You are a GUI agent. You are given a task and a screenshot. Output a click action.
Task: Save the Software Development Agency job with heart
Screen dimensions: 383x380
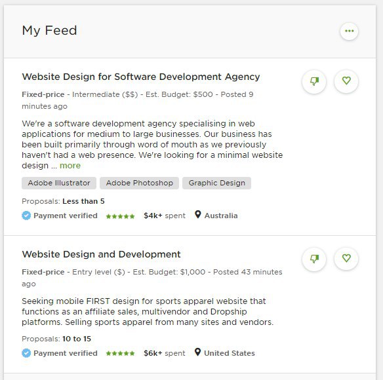(x=346, y=81)
